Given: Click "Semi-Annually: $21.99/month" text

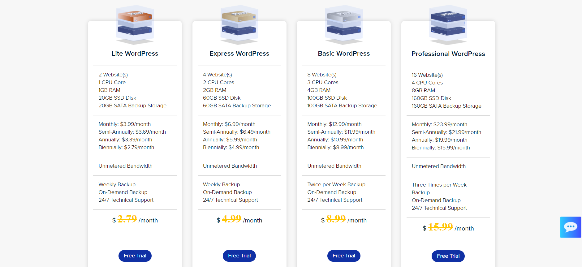Looking at the screenshot, I should coord(446,132).
